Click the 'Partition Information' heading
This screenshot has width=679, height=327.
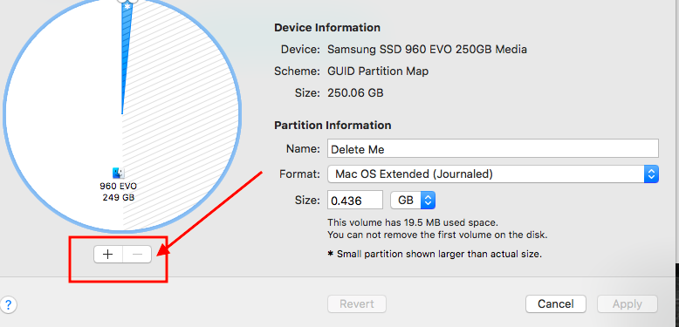tap(333, 126)
